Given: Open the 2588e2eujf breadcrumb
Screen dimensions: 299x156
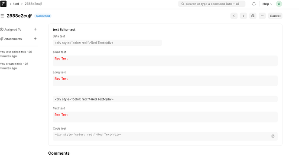Looking at the screenshot, I should pyautogui.click(x=33, y=4).
